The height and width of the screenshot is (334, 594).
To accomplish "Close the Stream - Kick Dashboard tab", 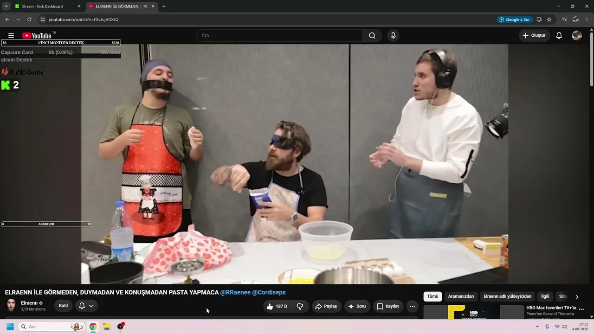I will [79, 6].
